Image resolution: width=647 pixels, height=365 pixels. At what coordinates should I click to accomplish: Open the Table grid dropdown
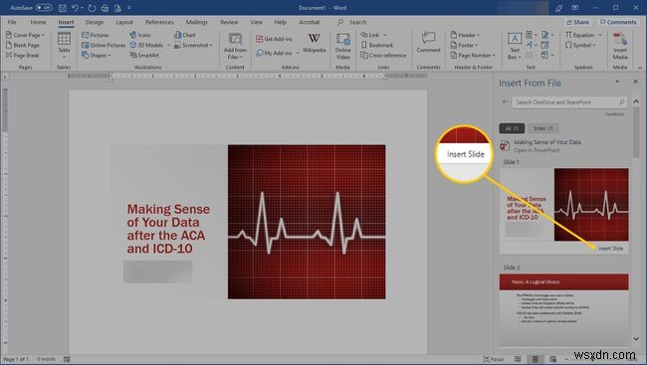click(64, 46)
